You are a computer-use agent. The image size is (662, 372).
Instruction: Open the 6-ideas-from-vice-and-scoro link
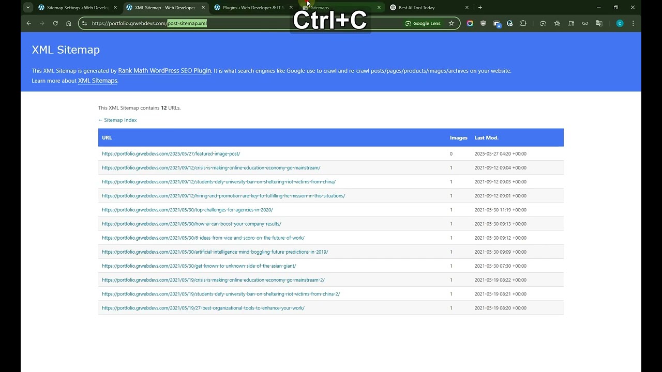tap(203, 238)
